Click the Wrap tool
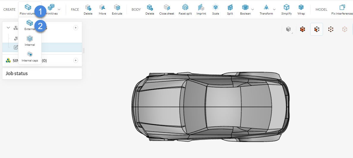The height and width of the screenshot is (158, 353). [x=301, y=9]
